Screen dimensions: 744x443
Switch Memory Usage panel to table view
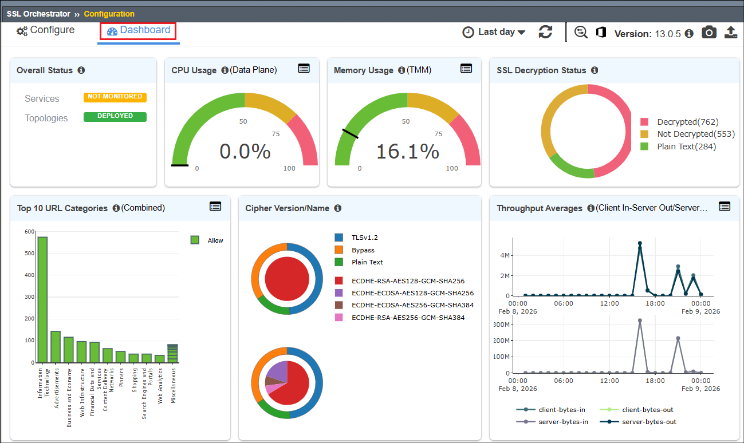[466, 69]
